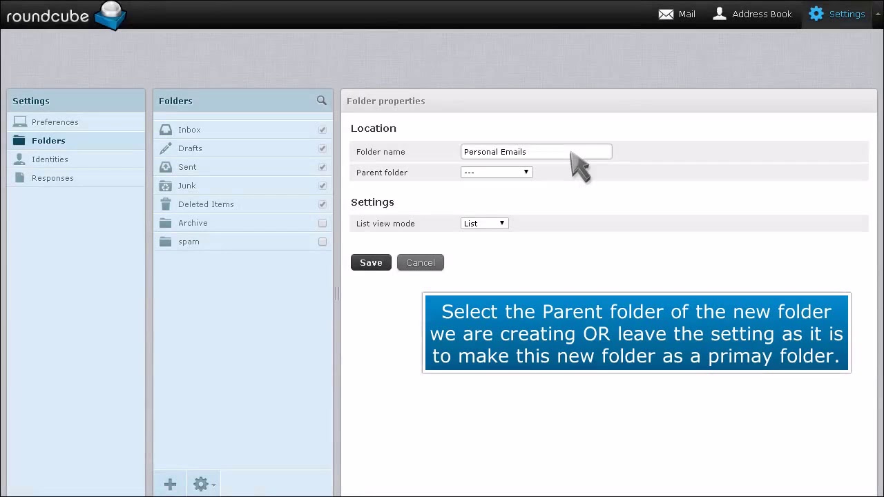This screenshot has height=497, width=884.
Task: Click the Roundcube logo
Action: coord(66,15)
